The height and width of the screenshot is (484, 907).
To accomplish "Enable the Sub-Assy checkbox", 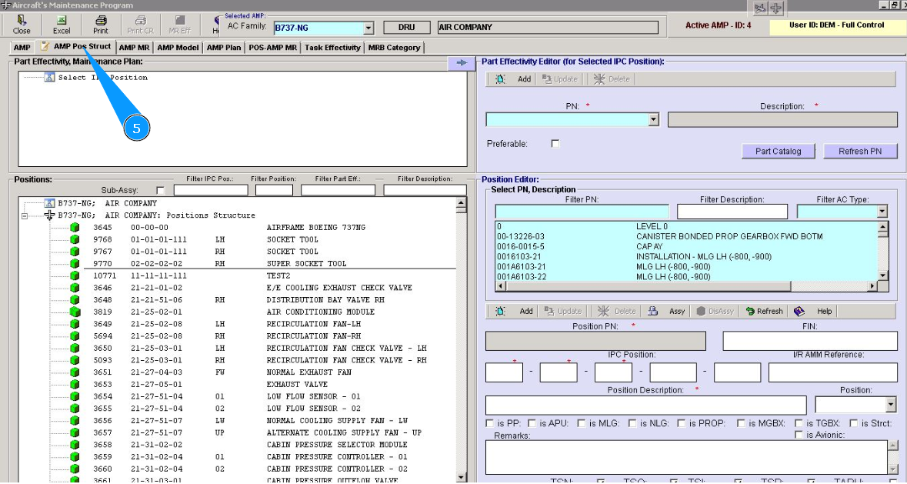I will [160, 190].
